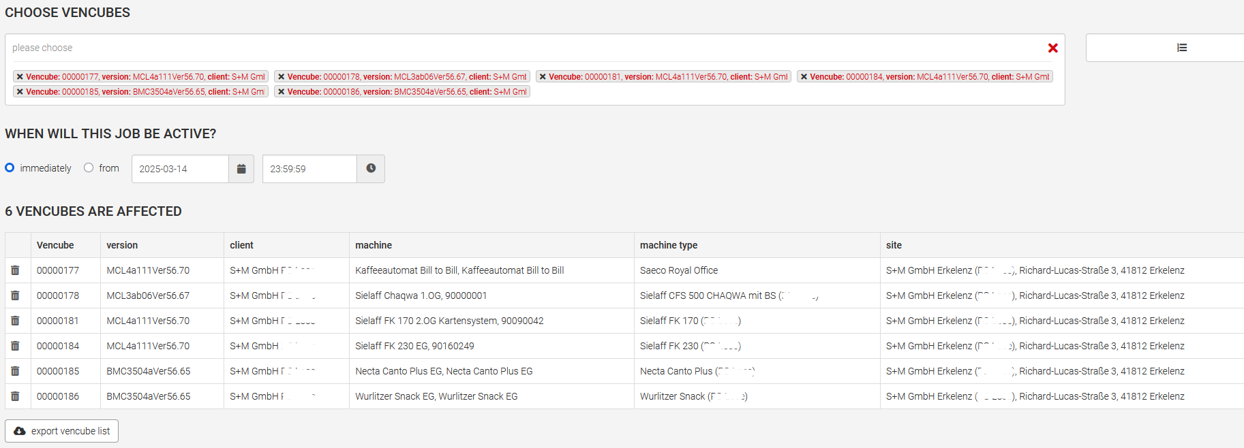Viewport: 1244px width, 448px height.
Task: Open the clock time picker
Action: [x=371, y=169]
